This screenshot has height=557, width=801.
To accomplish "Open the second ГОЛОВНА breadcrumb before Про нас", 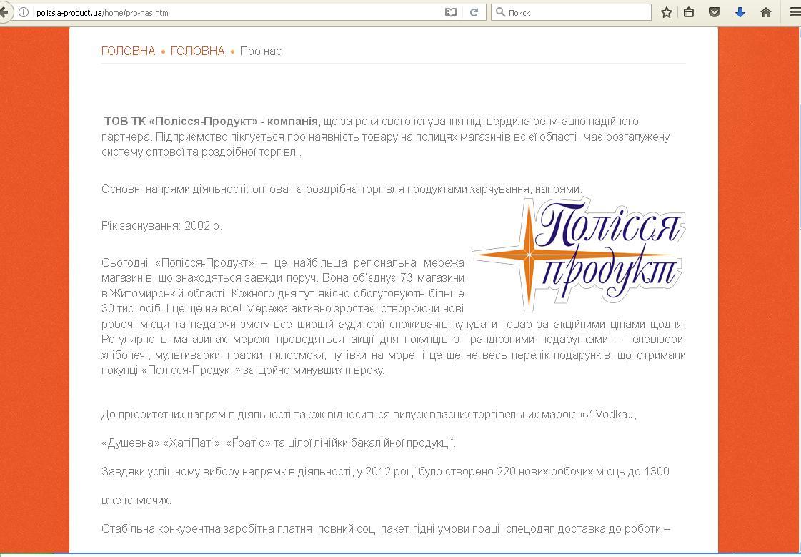I will [197, 51].
